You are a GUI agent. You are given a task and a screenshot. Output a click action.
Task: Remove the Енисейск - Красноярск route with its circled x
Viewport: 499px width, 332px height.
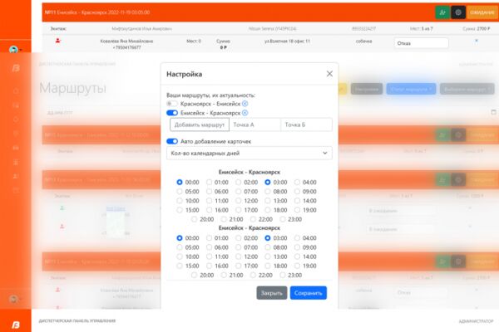[245, 113]
